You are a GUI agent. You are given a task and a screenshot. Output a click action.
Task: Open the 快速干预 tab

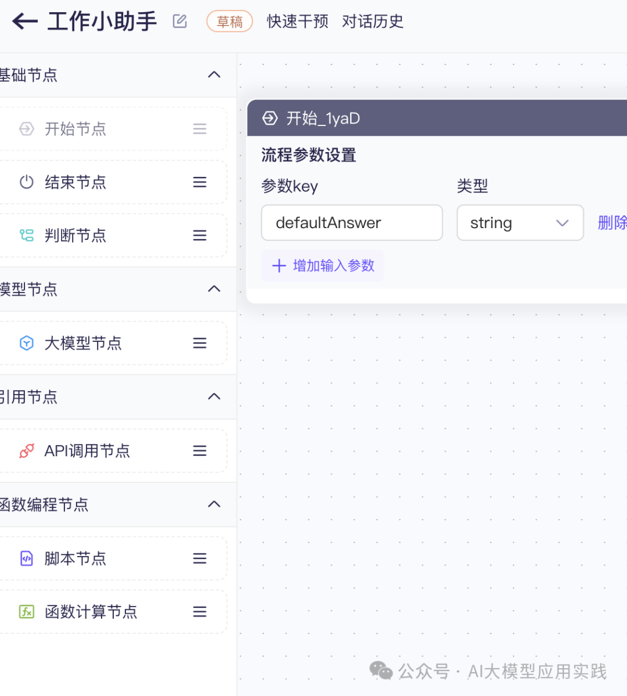[297, 21]
